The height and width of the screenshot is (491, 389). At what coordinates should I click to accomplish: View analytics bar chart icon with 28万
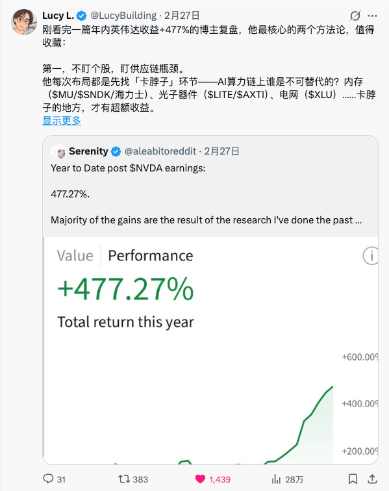[276, 479]
